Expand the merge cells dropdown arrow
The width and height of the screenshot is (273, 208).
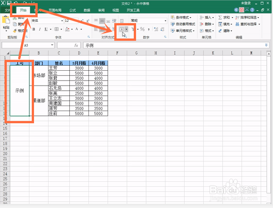point(127,29)
